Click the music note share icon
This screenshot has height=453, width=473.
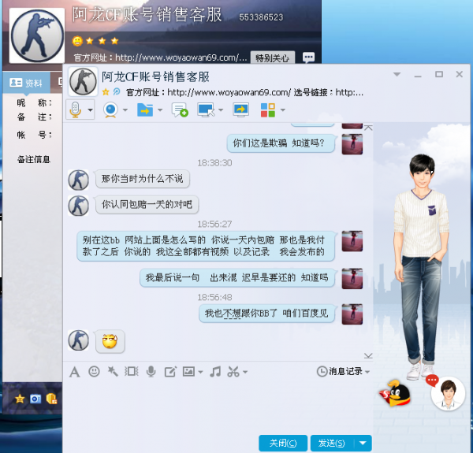pos(215,372)
